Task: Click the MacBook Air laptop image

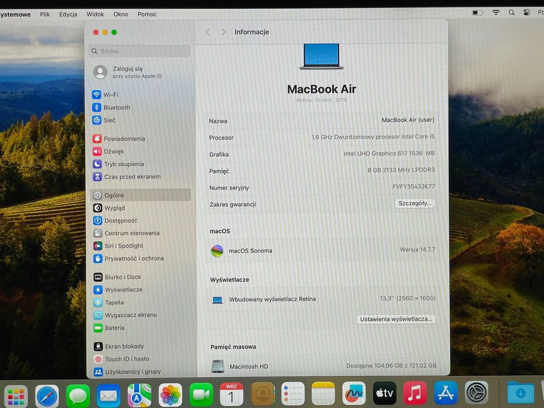Action: (321, 56)
